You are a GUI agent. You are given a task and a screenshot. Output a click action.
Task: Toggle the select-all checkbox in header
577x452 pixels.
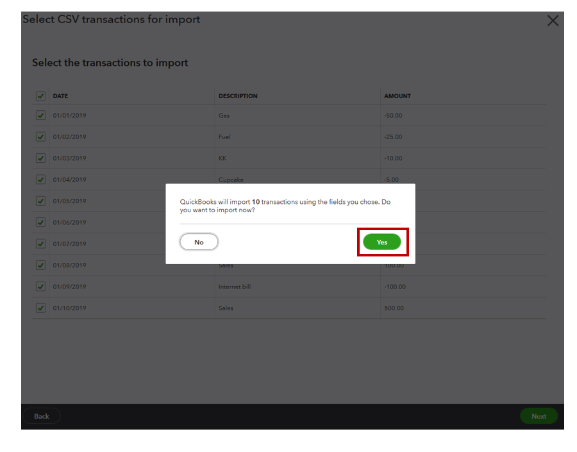40,96
